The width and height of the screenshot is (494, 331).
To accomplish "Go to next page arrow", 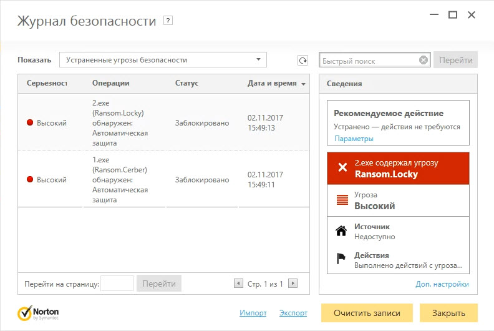I will pyautogui.click(x=293, y=284).
